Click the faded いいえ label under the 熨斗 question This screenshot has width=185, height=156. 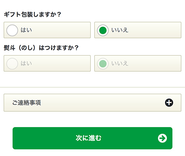pos(120,63)
